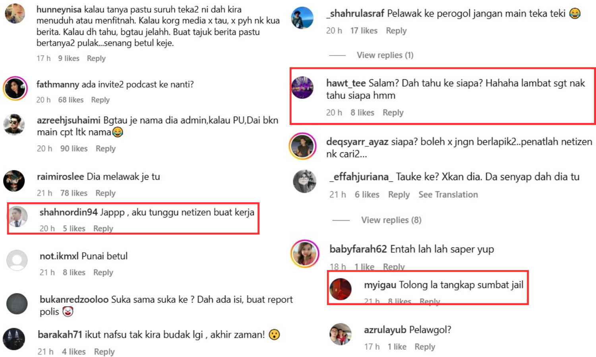Open barakah71's profile avatar

14,339
